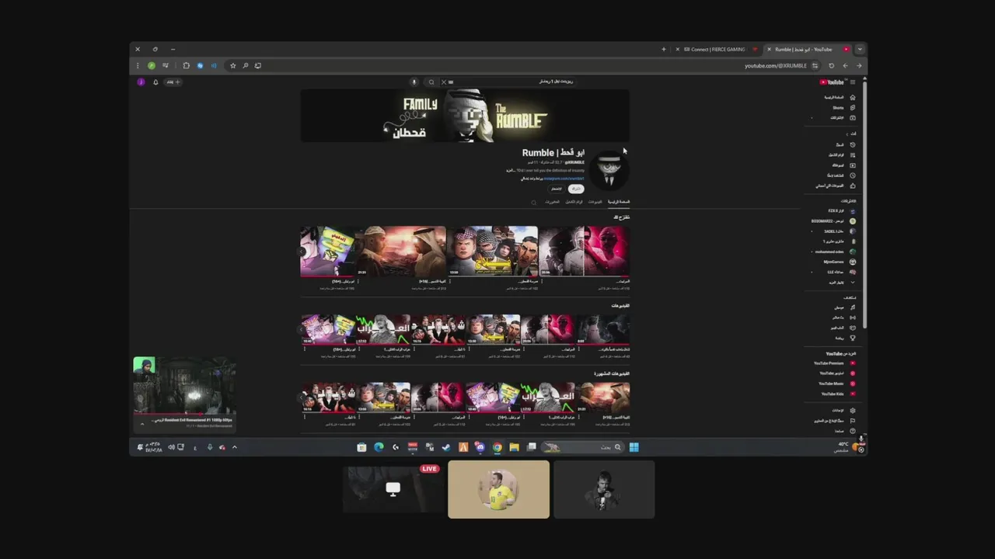Click the Create video button
995x559 pixels.
[173, 82]
